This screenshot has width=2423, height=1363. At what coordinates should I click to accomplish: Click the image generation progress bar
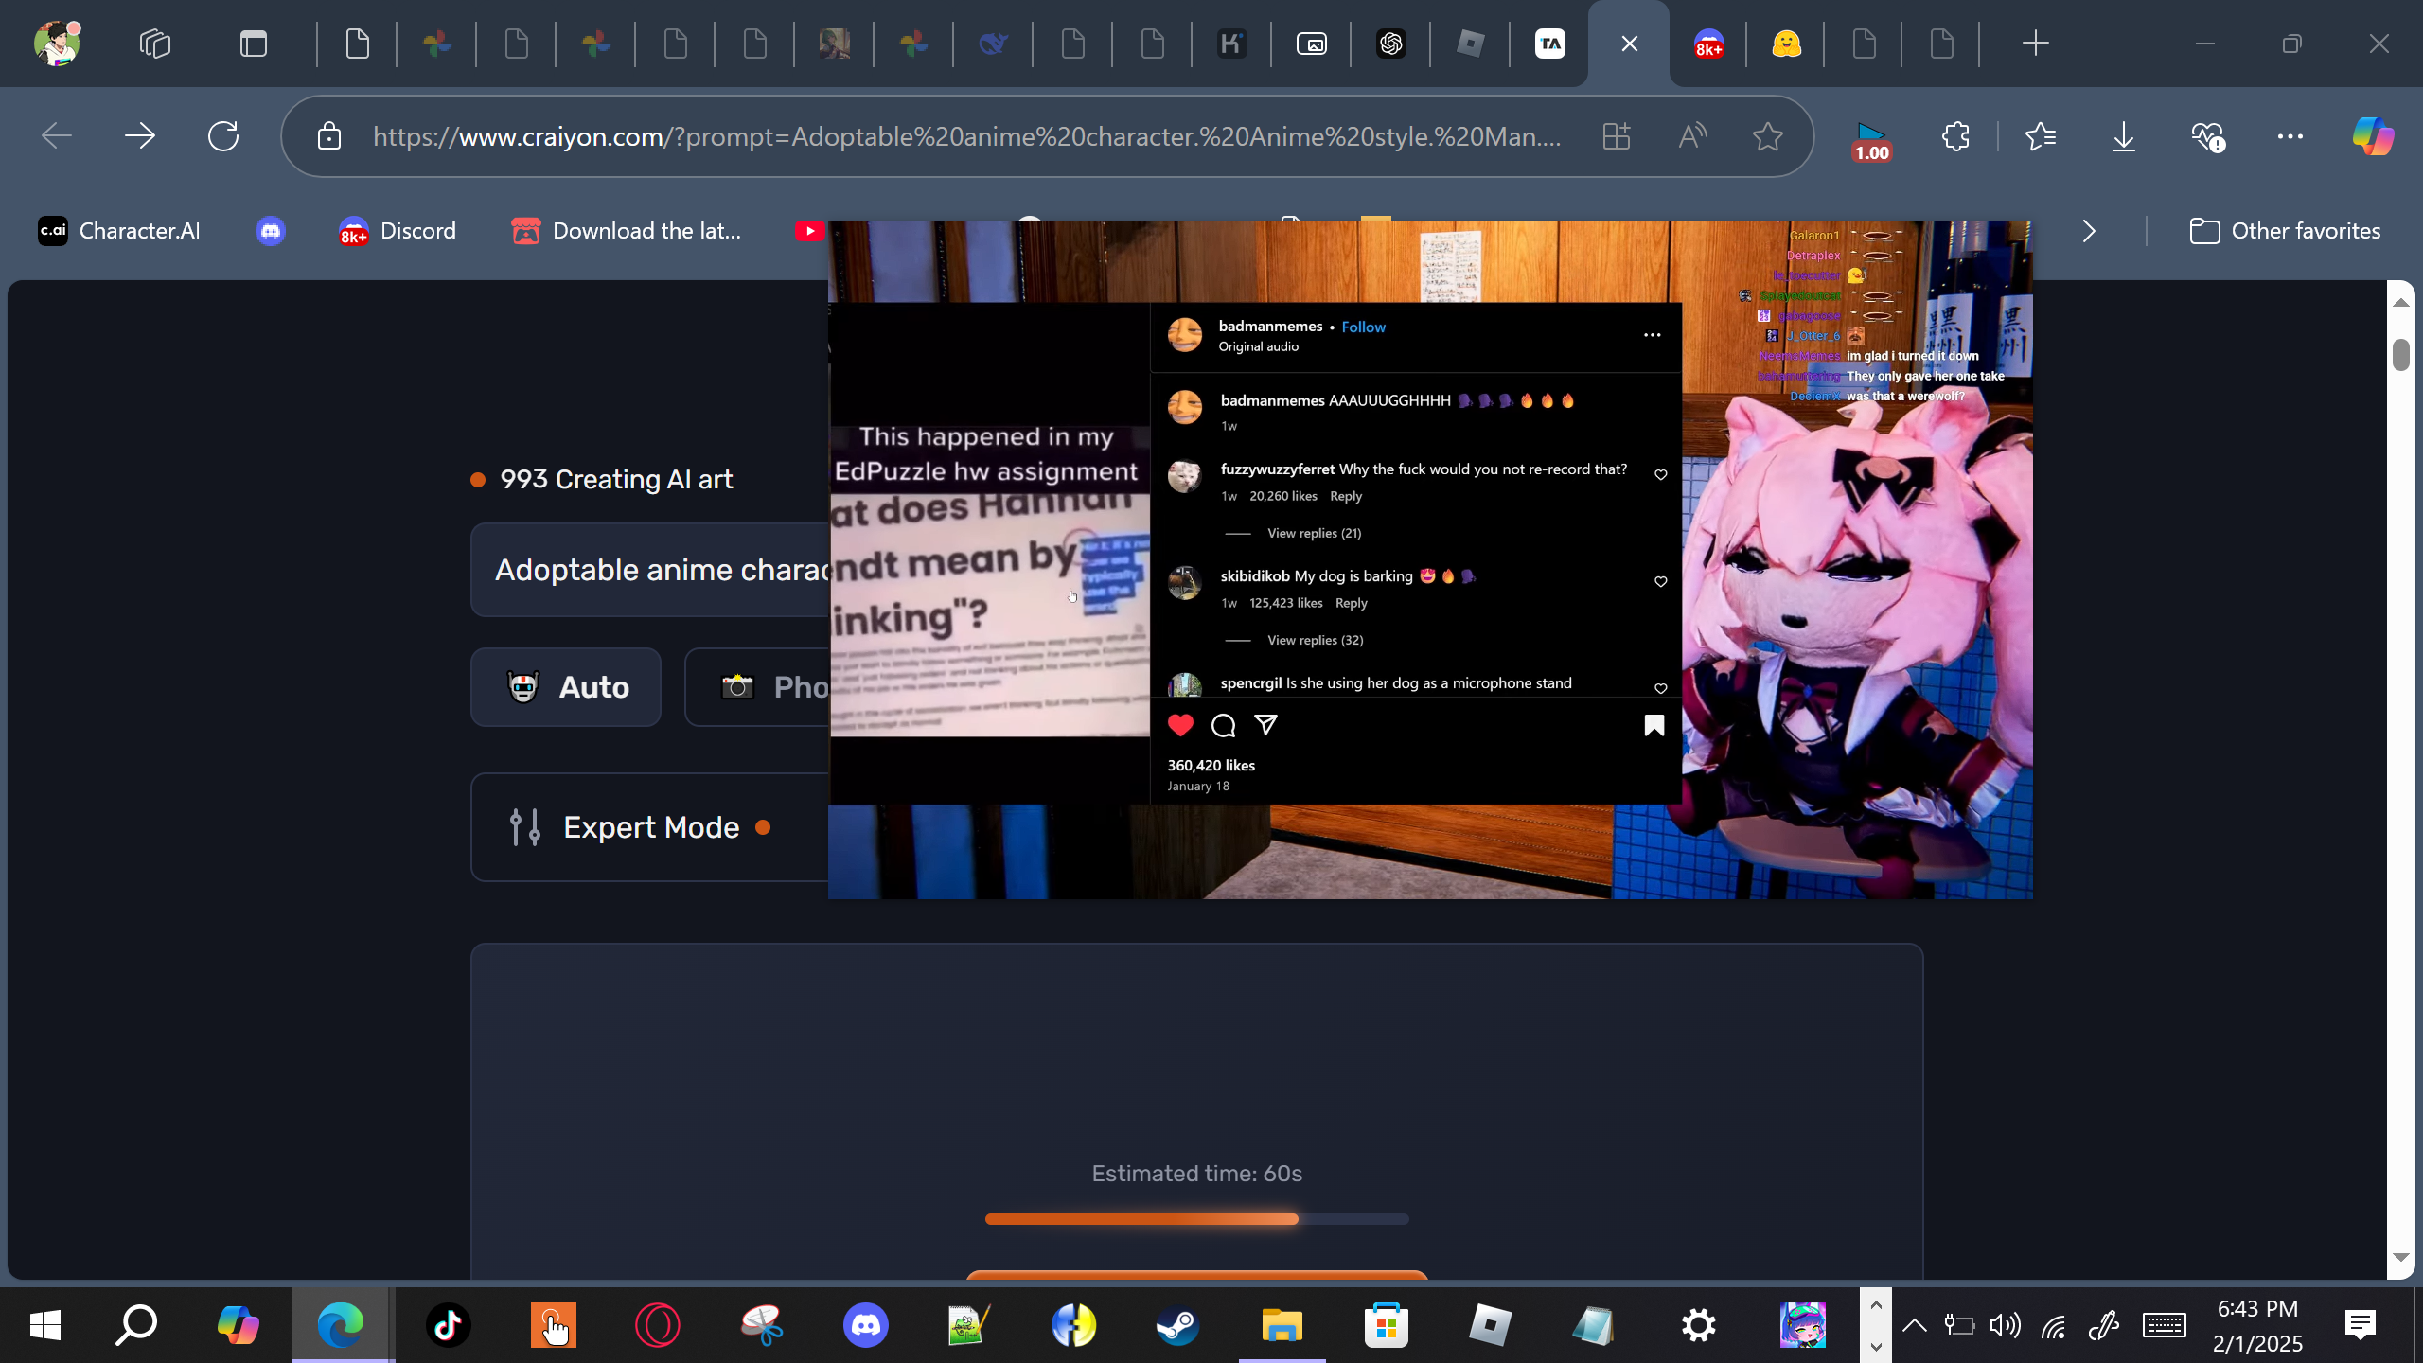[x=1196, y=1219]
